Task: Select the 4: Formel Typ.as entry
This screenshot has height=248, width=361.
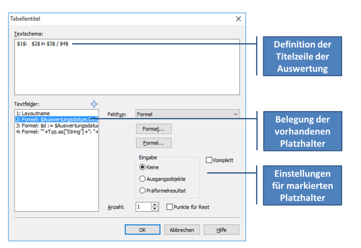Action: [56, 131]
